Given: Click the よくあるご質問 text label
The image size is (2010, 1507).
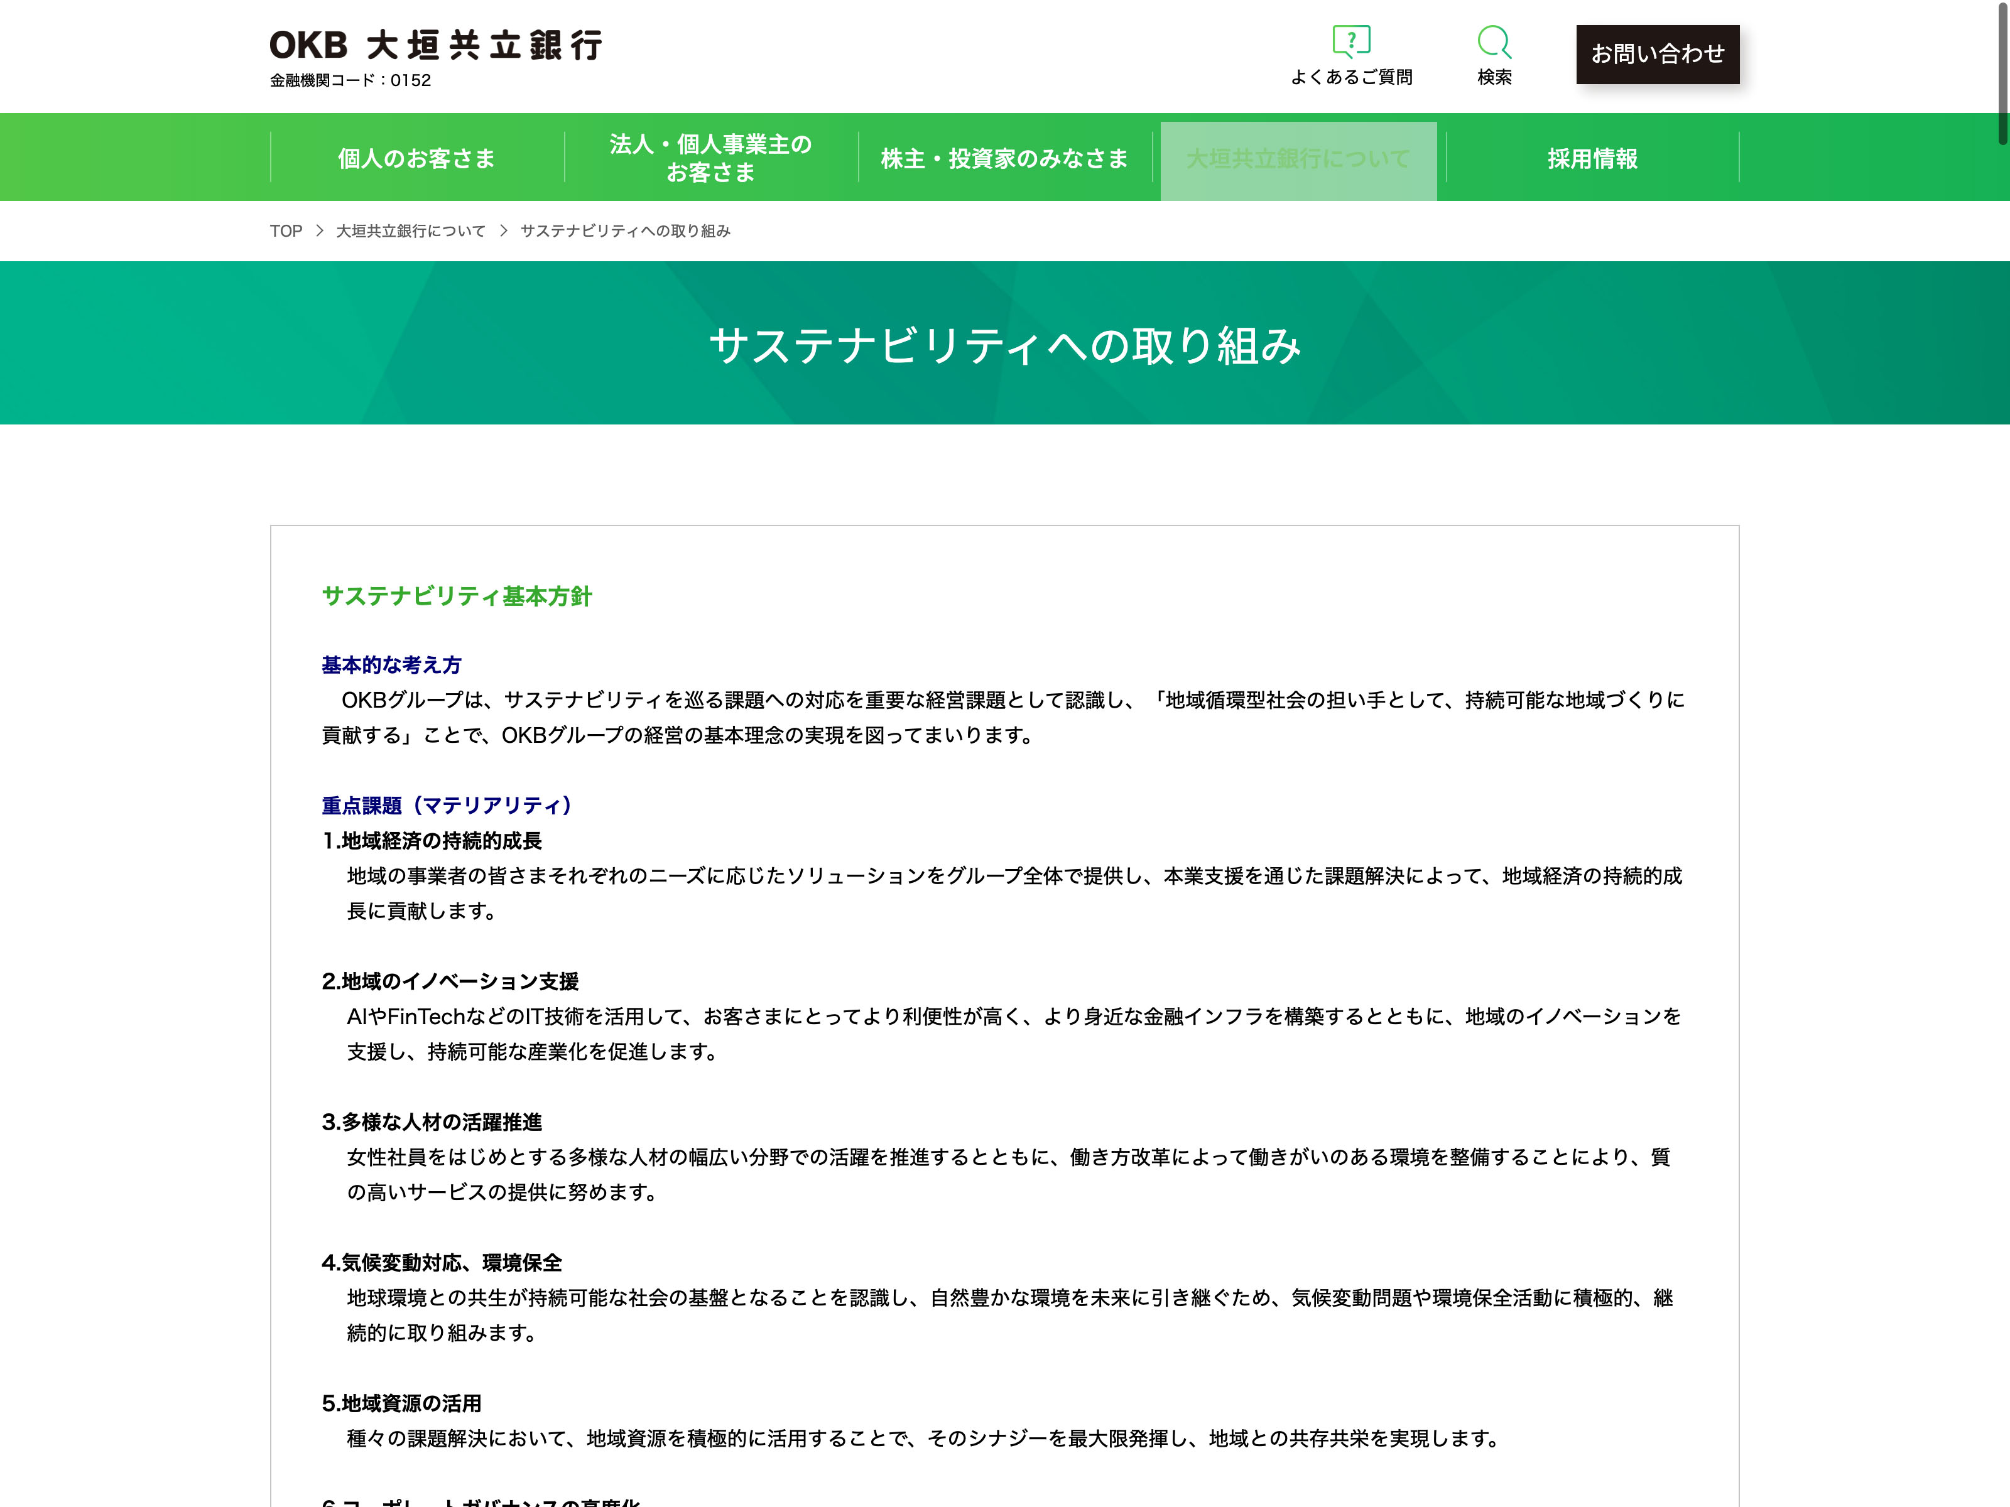Looking at the screenshot, I should click(x=1351, y=77).
